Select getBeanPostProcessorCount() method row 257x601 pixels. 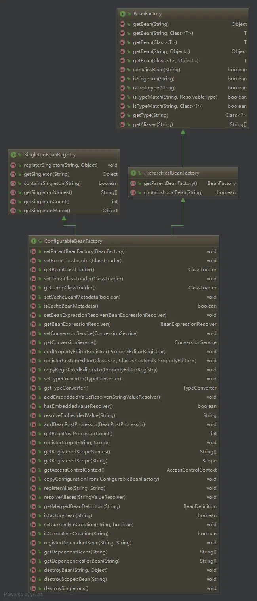(124, 434)
